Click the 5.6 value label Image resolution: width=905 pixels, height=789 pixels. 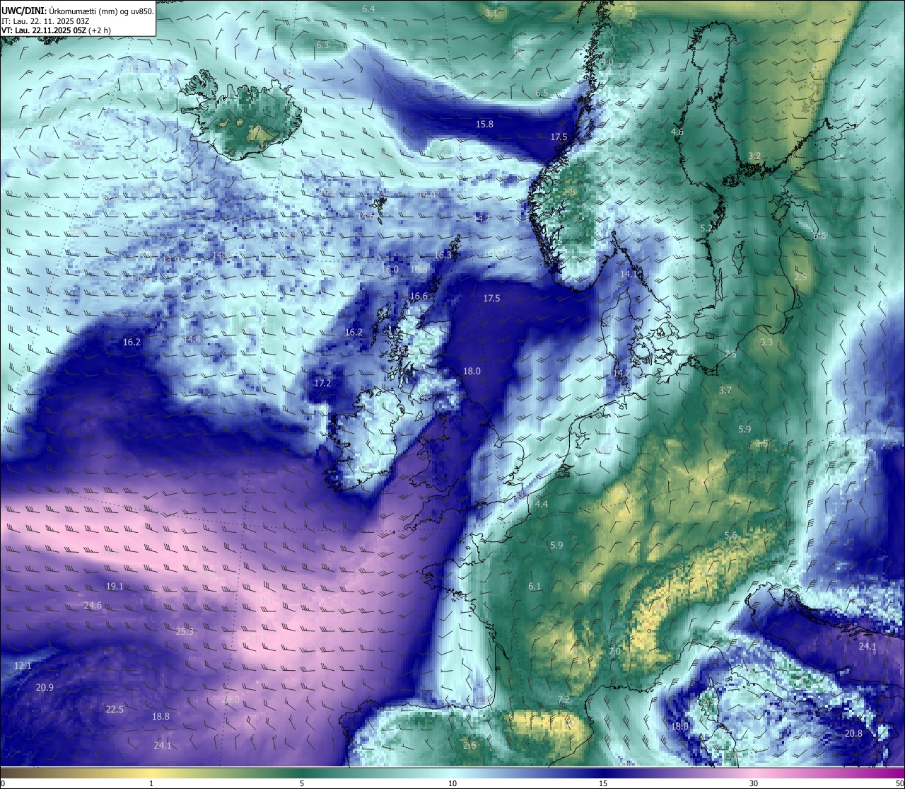pos(731,536)
